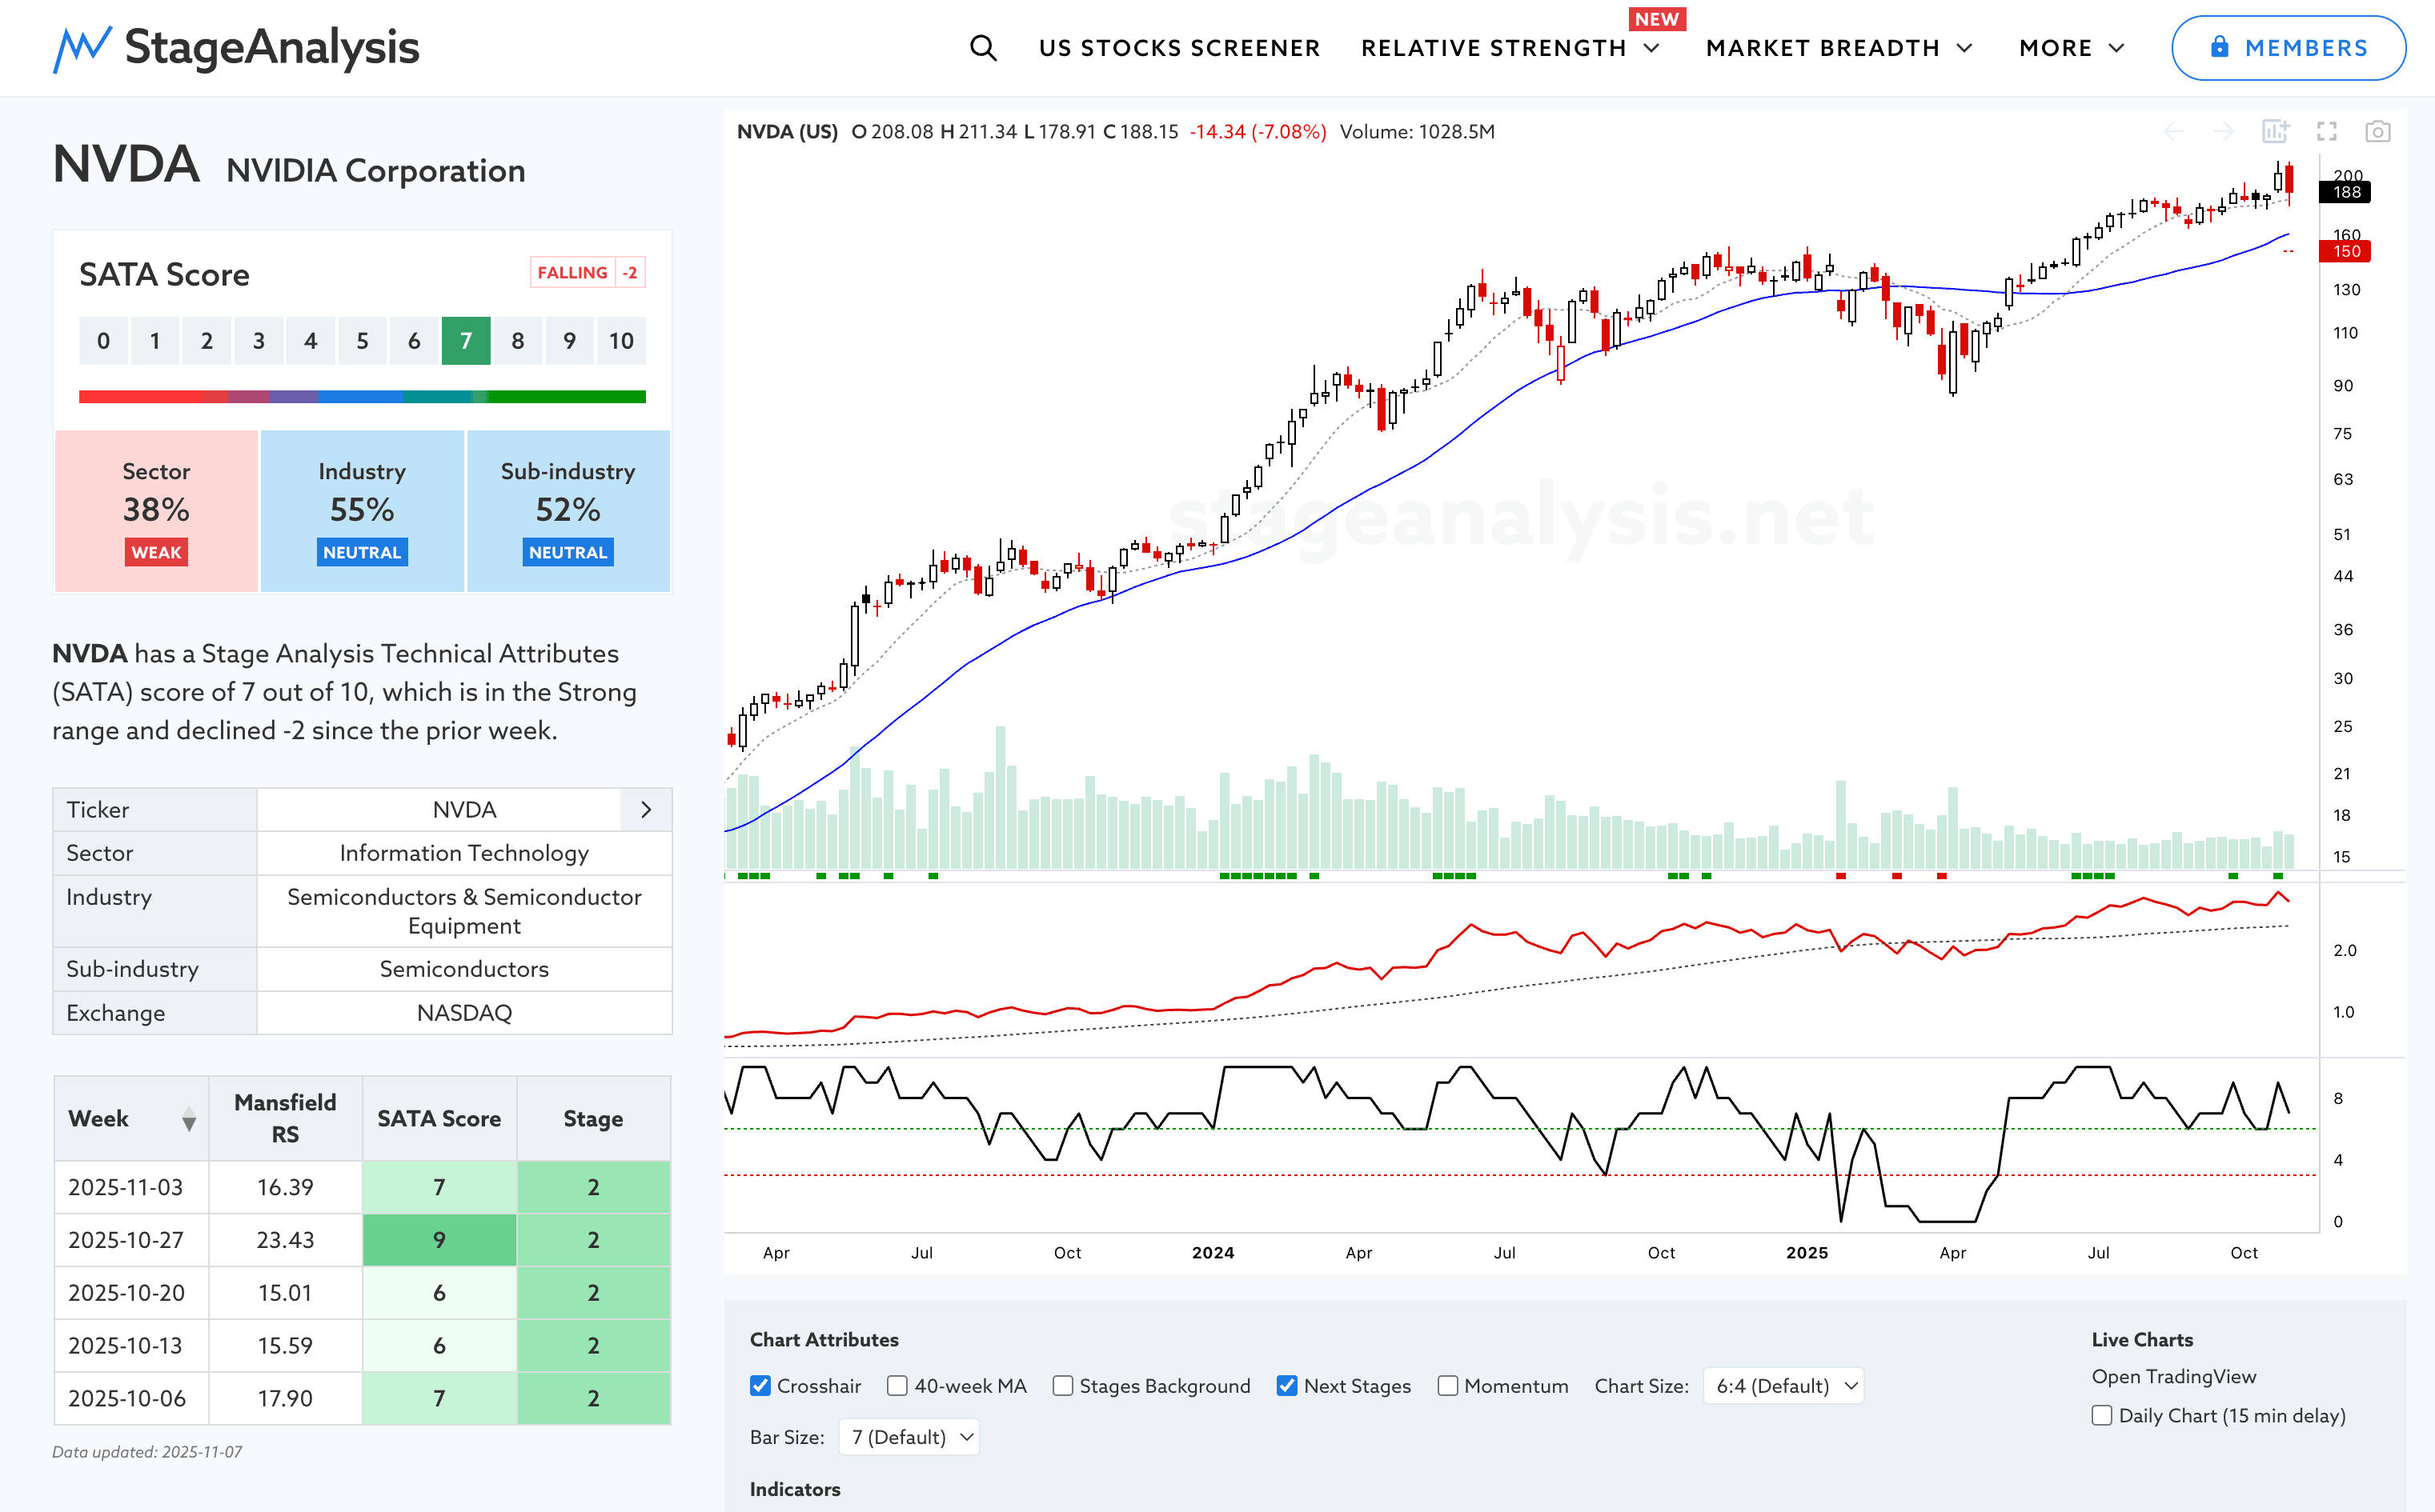Take a chart snapshot with camera icon
Screen dimensions: 2435x1512
(2378, 131)
